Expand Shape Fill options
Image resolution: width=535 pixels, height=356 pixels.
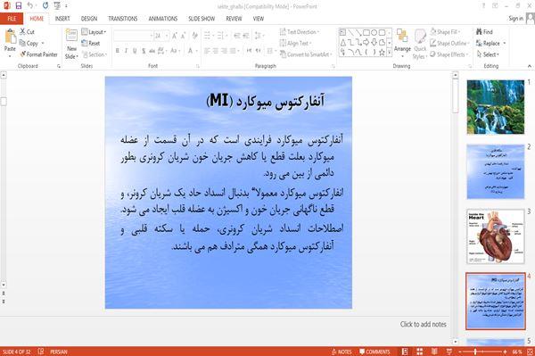(445, 32)
